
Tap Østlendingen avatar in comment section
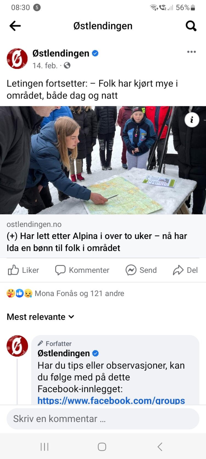pos(17,346)
